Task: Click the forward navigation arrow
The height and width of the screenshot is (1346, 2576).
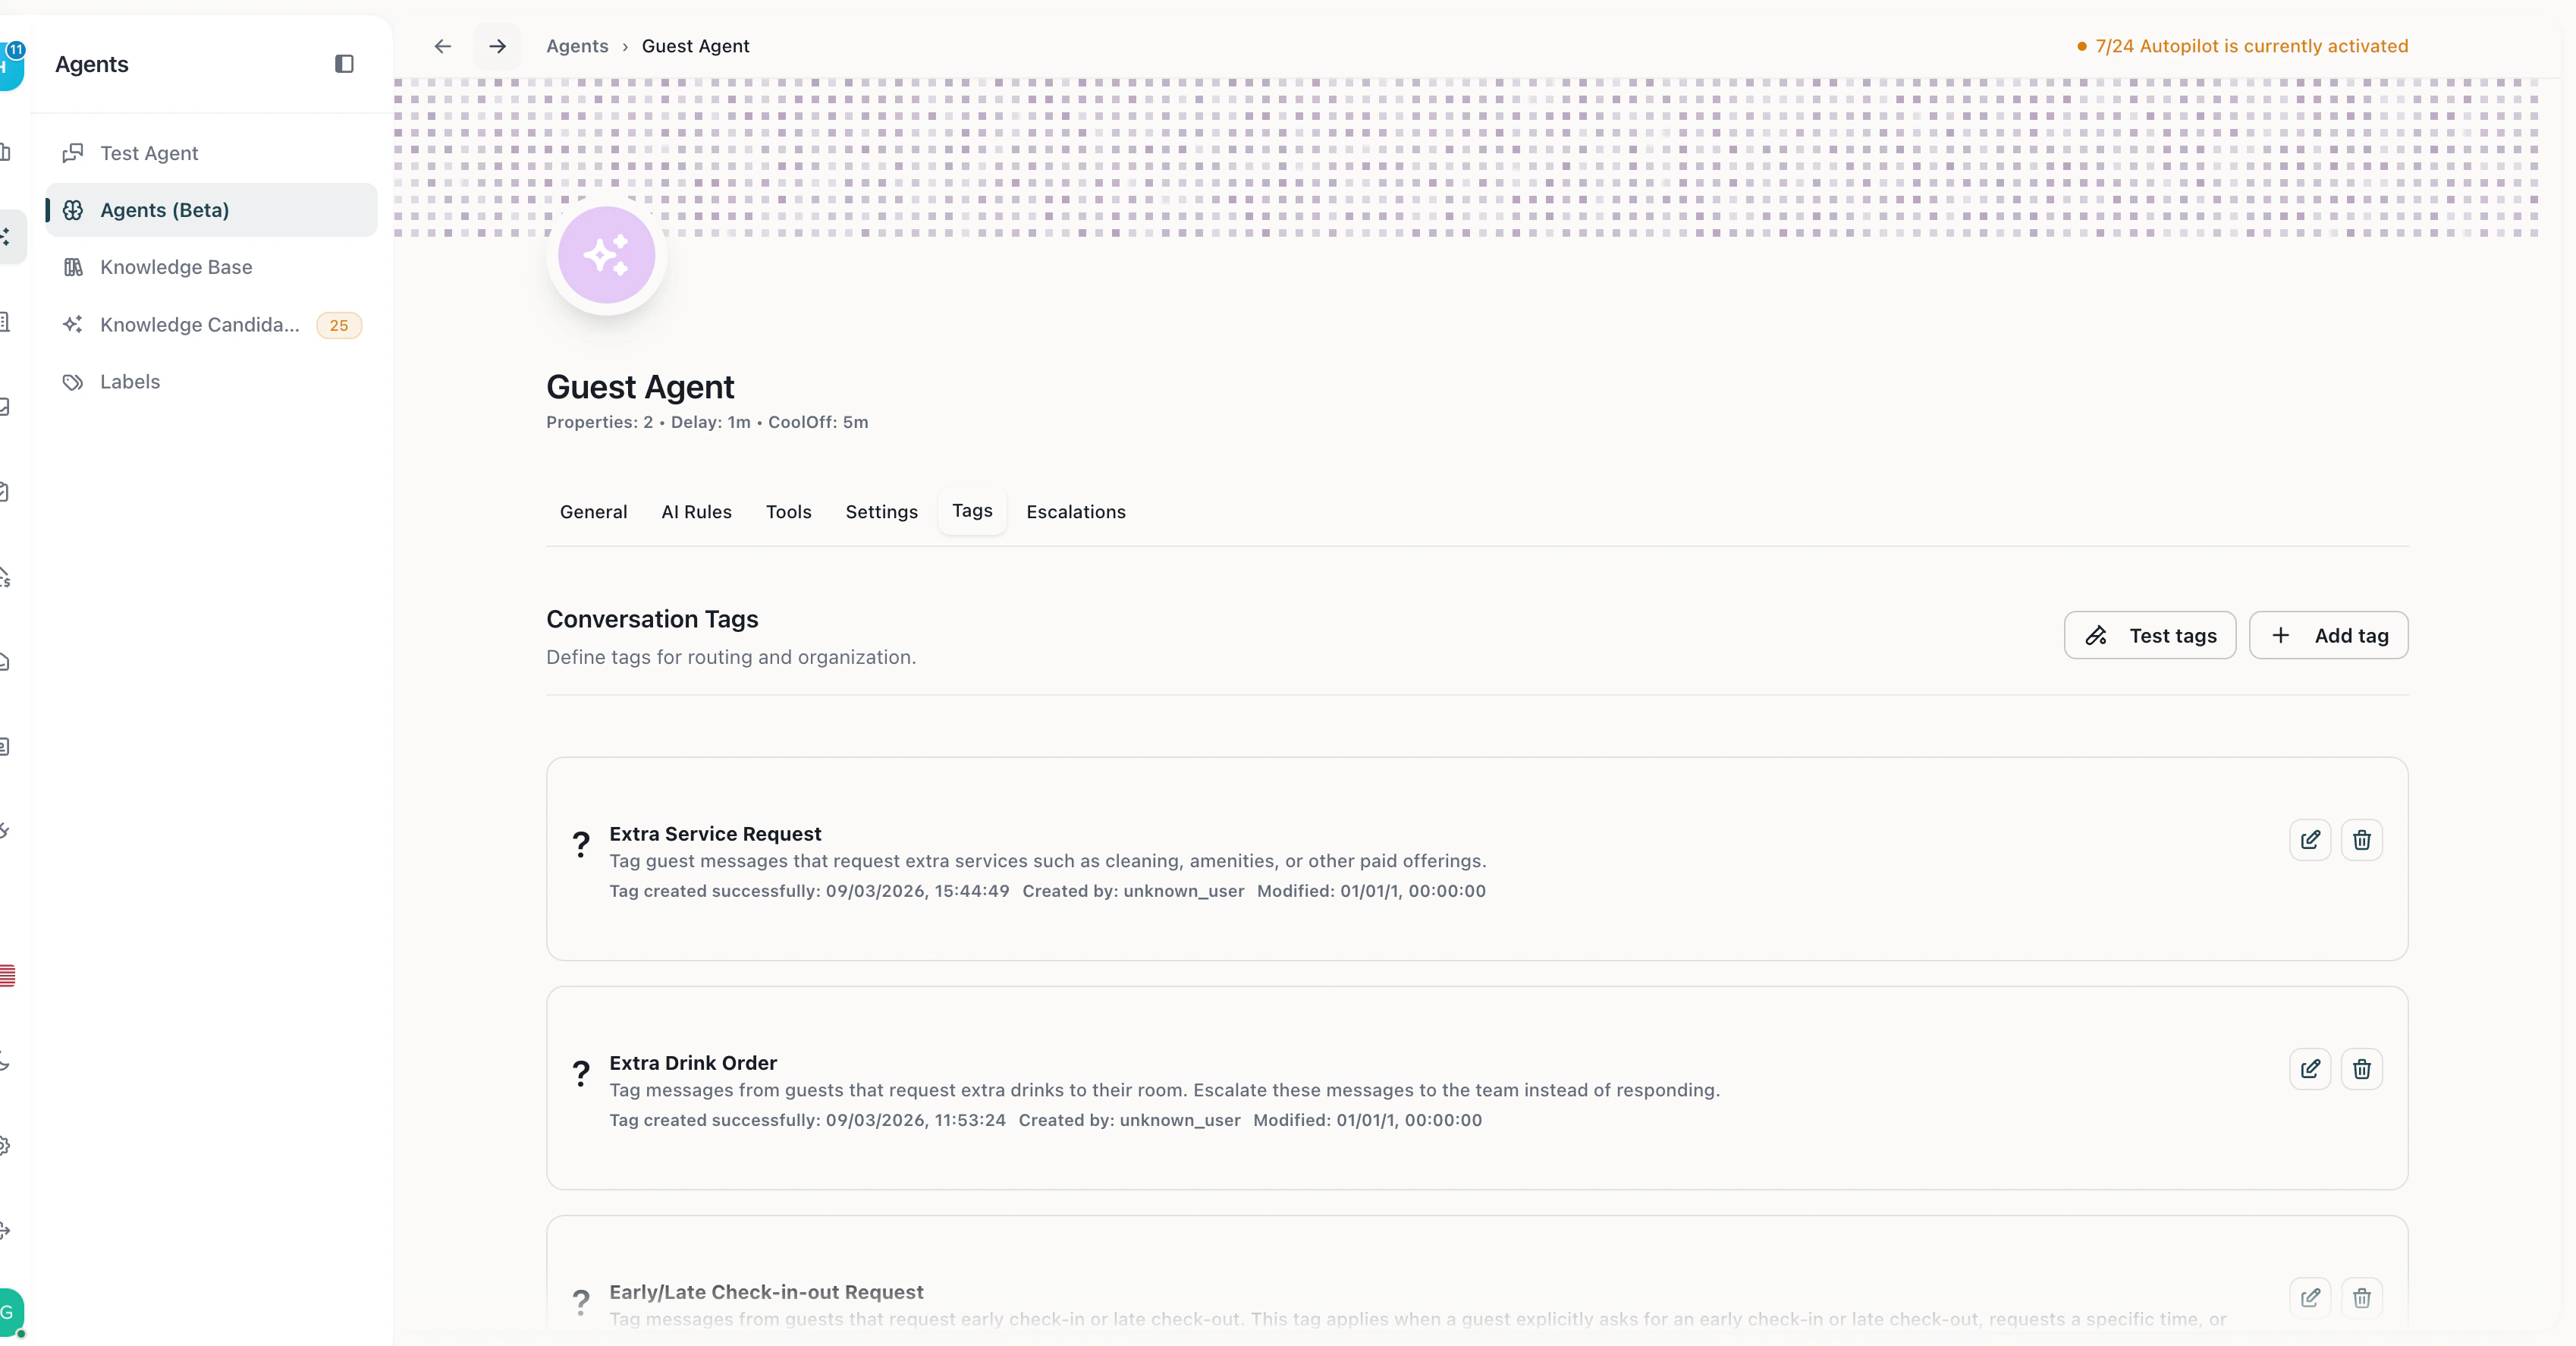Action: tap(497, 46)
